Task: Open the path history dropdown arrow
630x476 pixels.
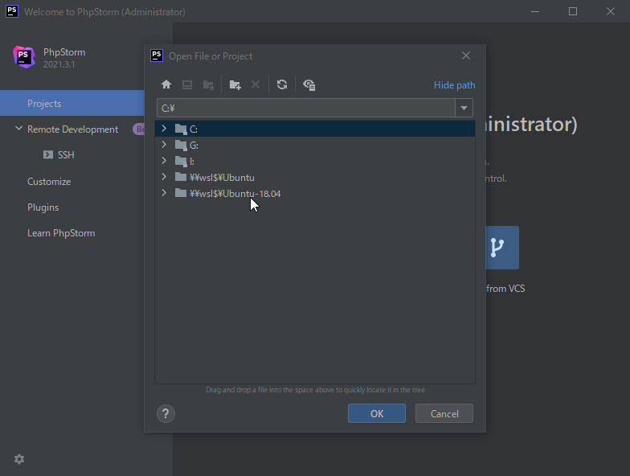Action: 464,108
